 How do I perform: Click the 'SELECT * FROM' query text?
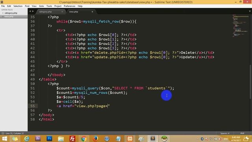tap(129, 88)
